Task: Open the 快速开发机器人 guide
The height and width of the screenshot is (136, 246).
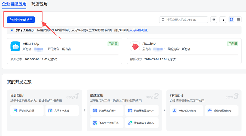Action: (x=107, y=111)
